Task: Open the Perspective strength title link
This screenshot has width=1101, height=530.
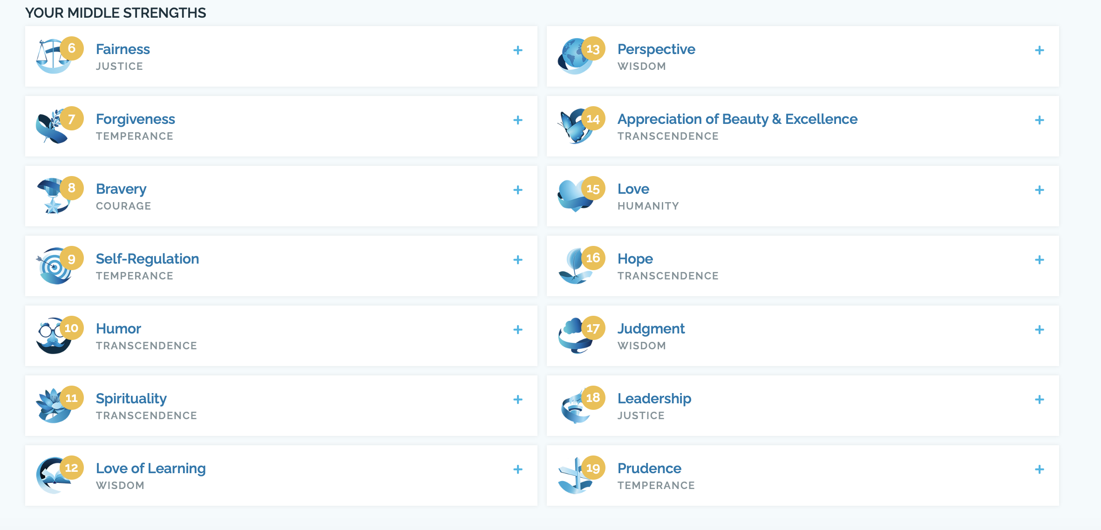Action: [656, 49]
